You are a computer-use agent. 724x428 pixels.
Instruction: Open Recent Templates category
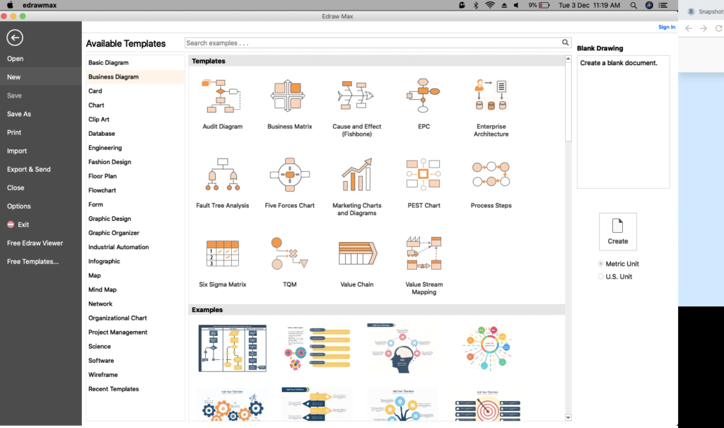coord(113,388)
